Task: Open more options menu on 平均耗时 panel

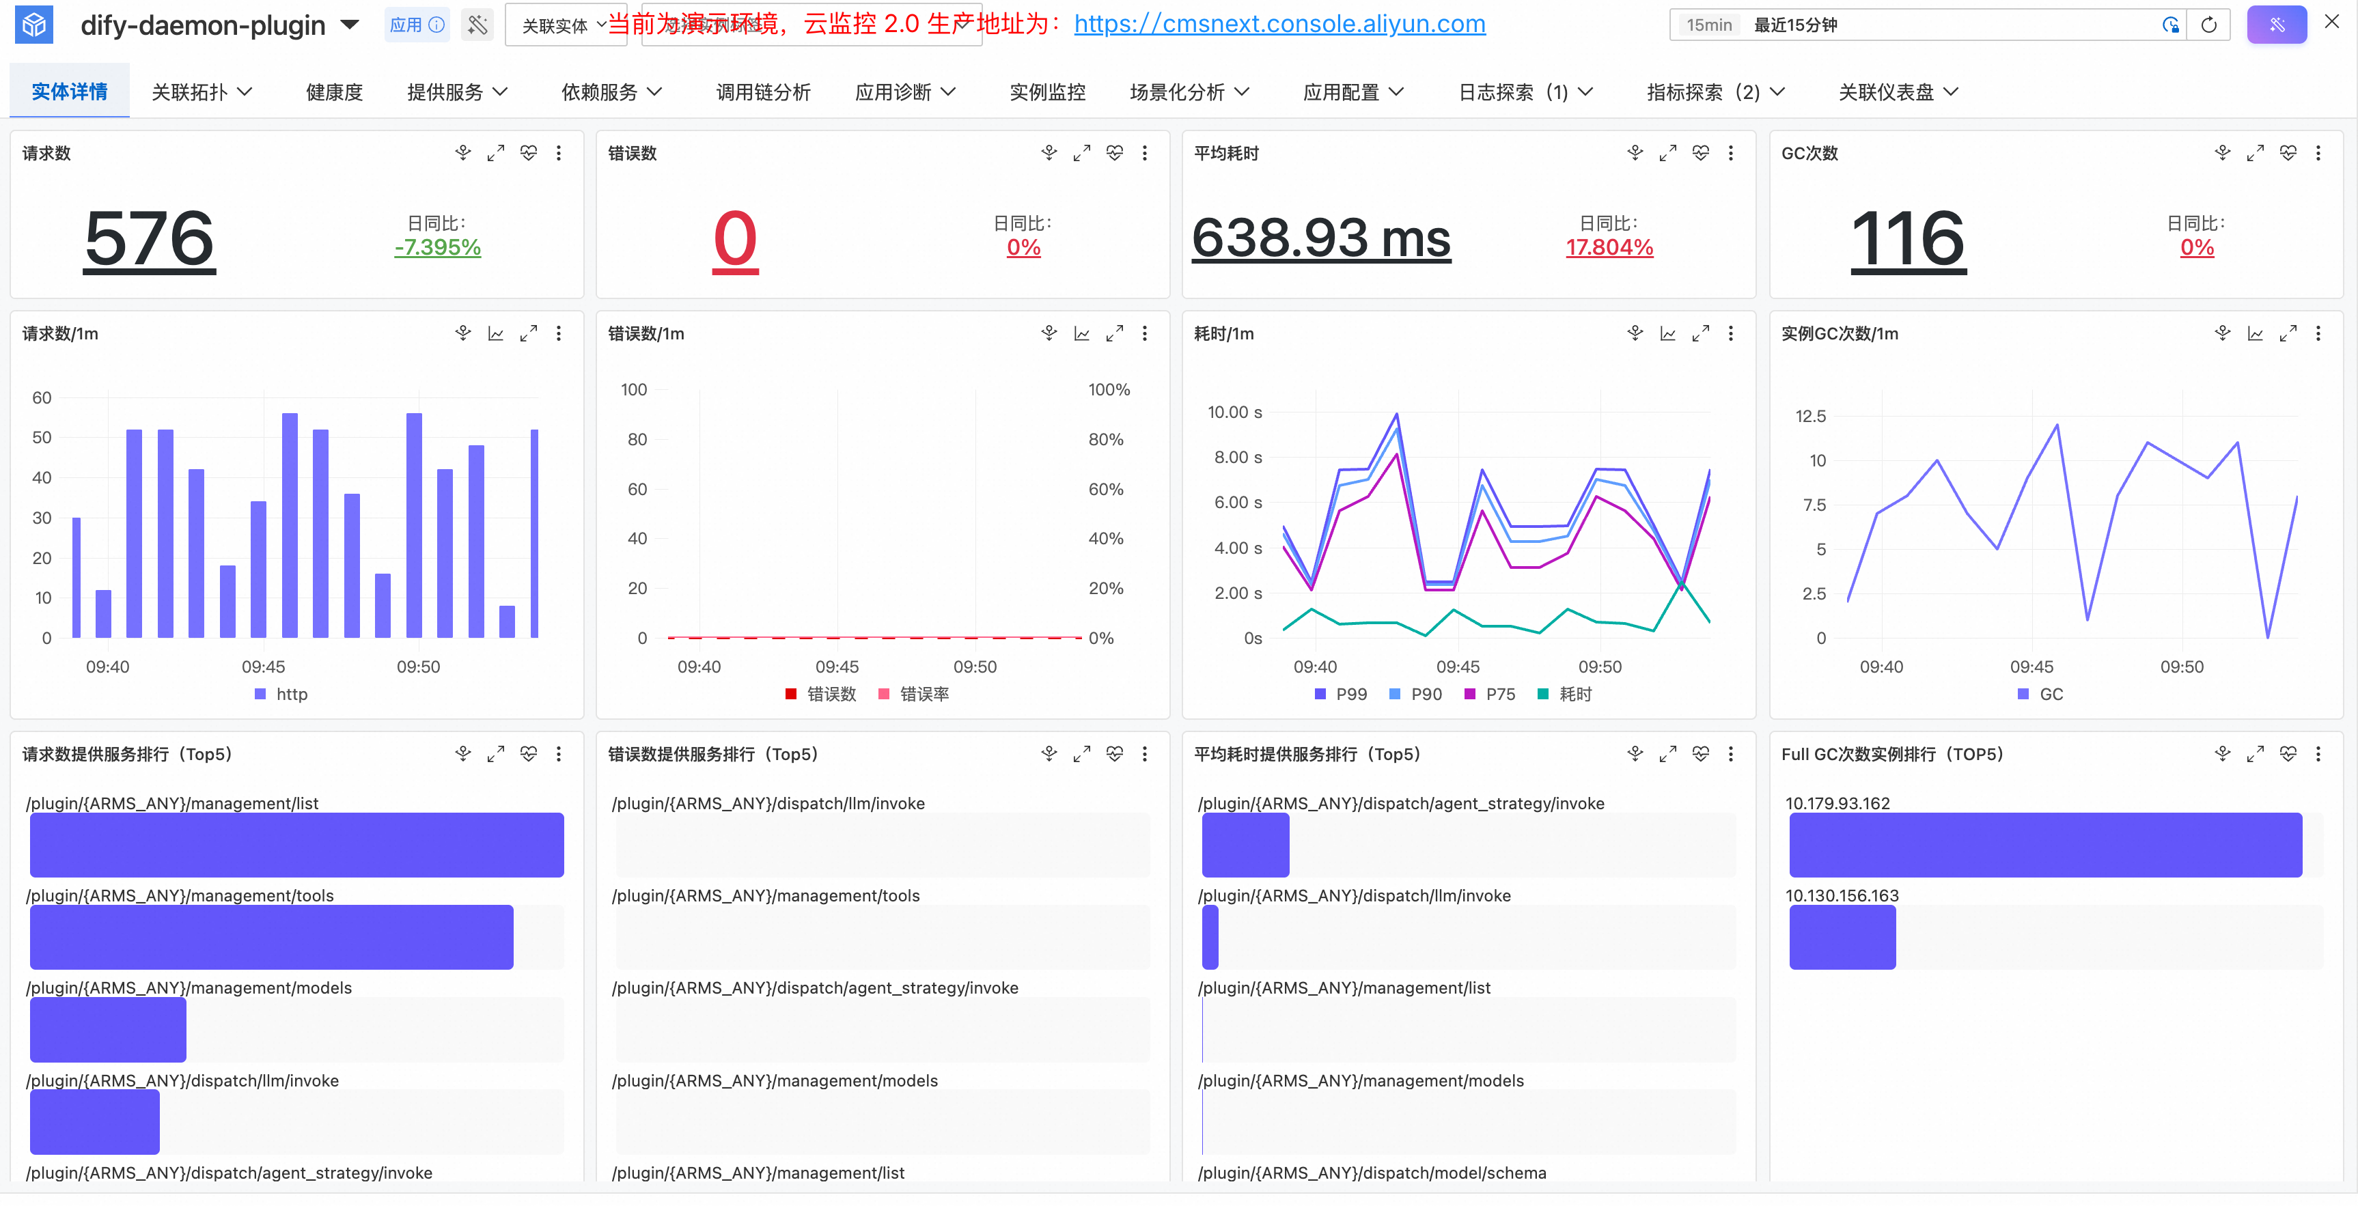Action: 1730,153
